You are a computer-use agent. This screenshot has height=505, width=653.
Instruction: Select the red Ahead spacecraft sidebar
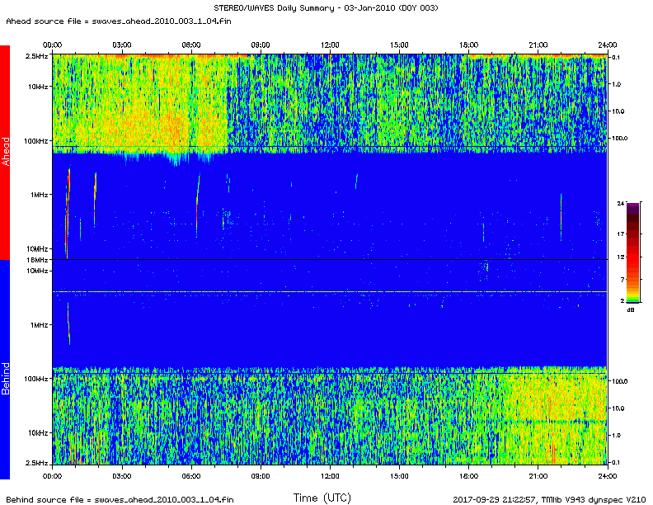[5, 153]
